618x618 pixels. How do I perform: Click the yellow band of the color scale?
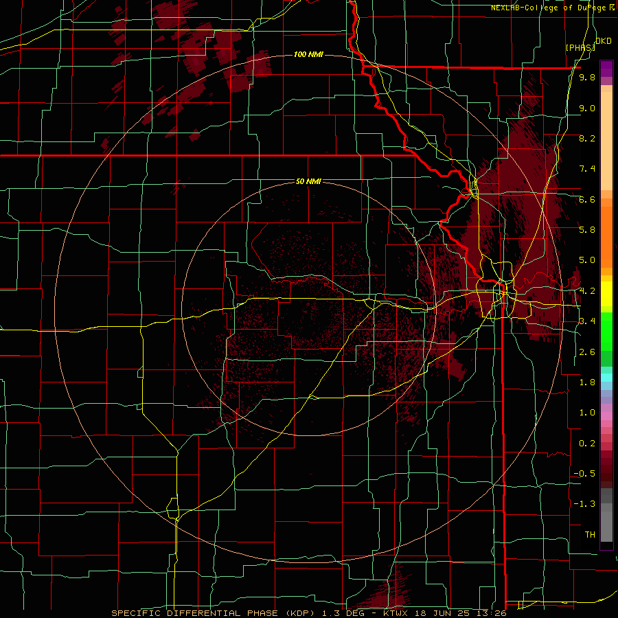(x=606, y=294)
